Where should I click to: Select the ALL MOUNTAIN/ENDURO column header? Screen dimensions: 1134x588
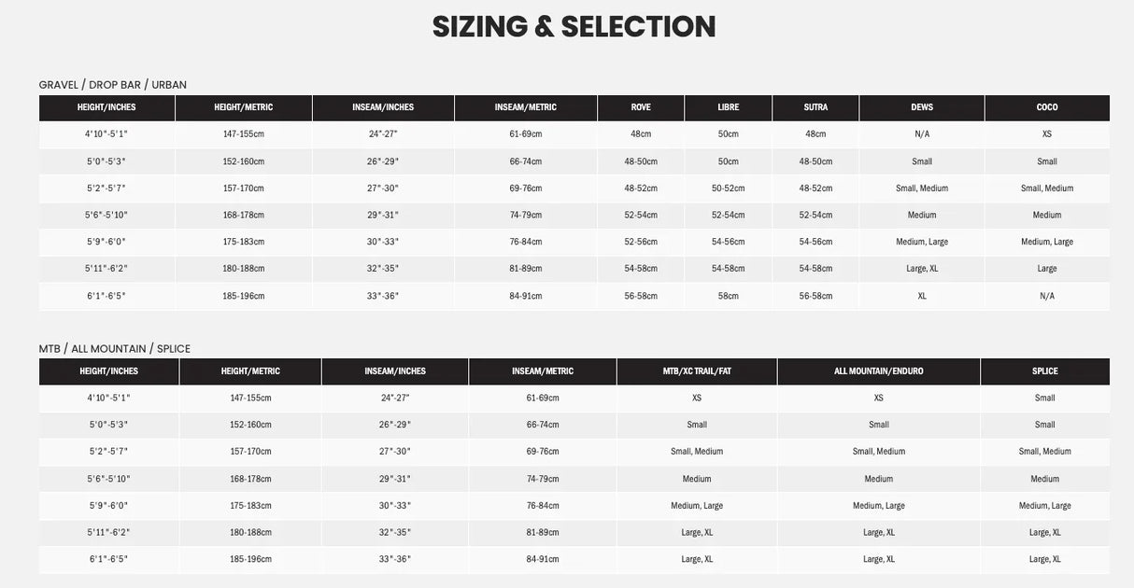coord(879,371)
